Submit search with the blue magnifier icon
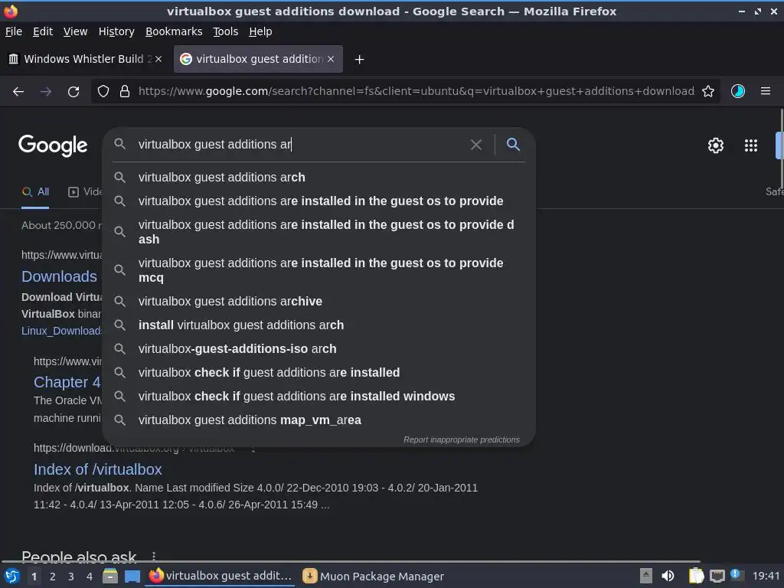Image resolution: width=784 pixels, height=588 pixels. pyautogui.click(x=513, y=145)
